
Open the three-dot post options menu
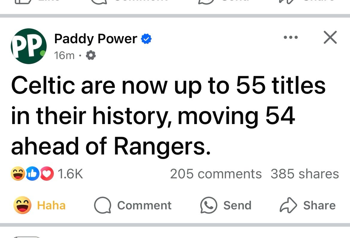(x=291, y=37)
